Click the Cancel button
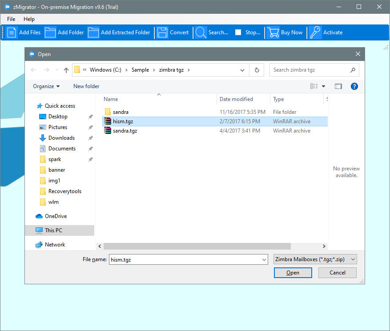The width and height of the screenshot is (390, 331). [x=337, y=273]
